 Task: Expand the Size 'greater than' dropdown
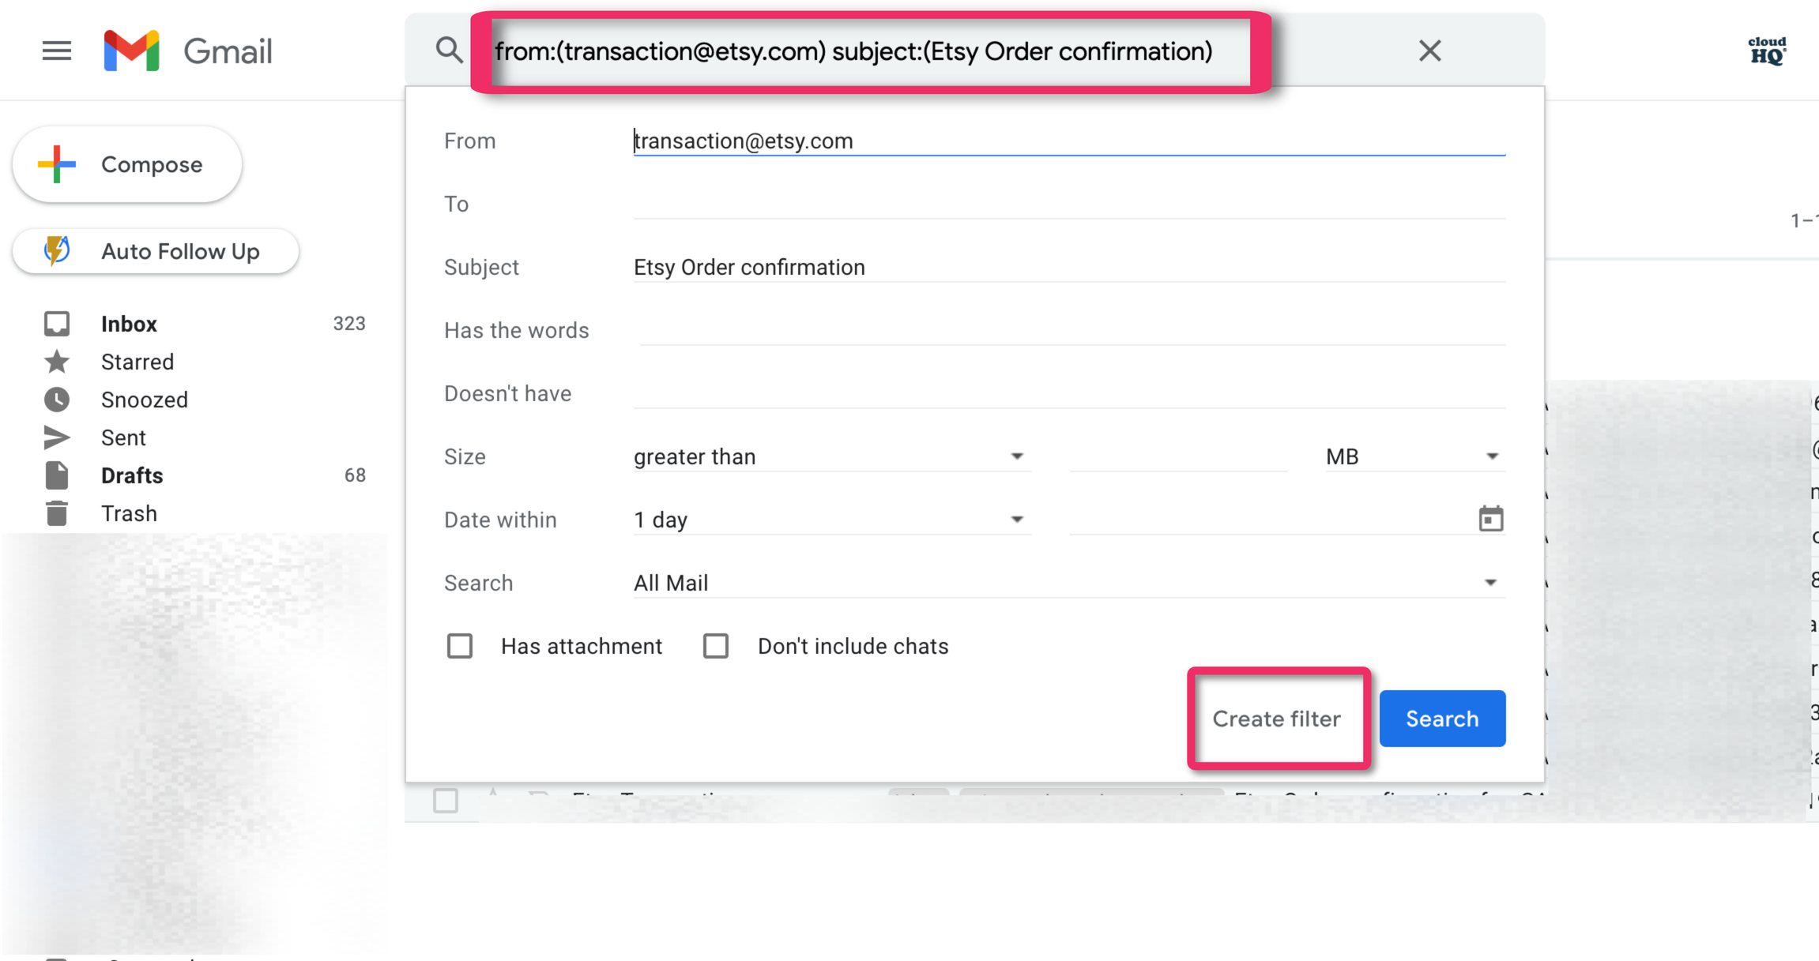[x=832, y=456]
